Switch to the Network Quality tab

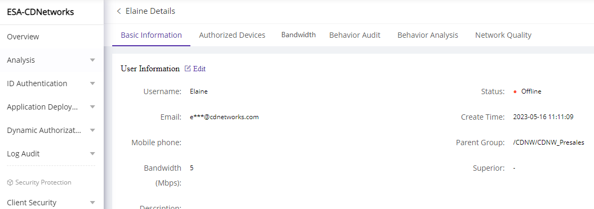(503, 35)
